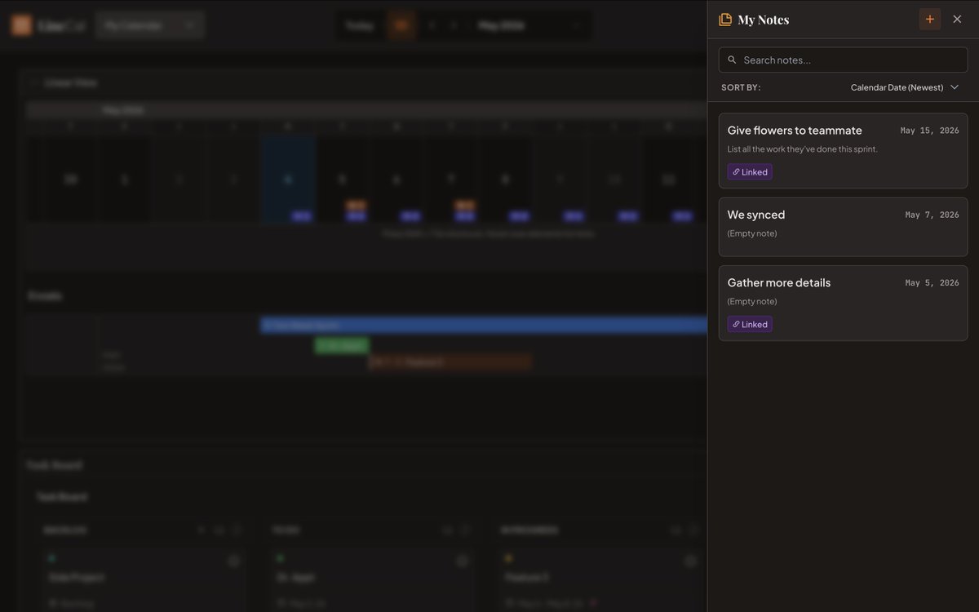979x612 pixels.
Task: Select the May 15, 2026 date label
Action: 929,131
